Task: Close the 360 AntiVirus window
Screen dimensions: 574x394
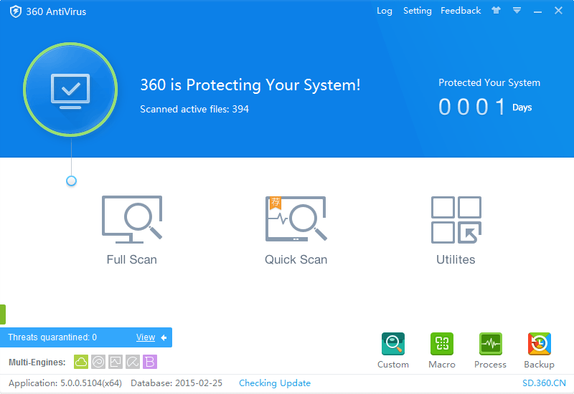Action: coord(558,11)
